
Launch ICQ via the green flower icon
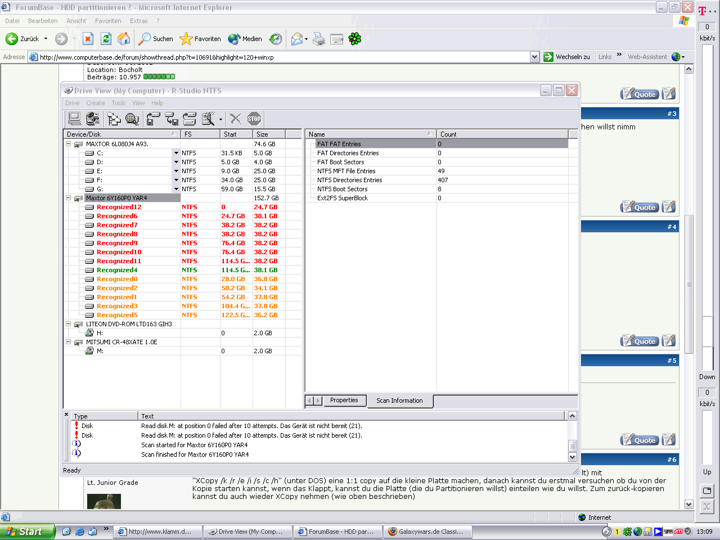coord(355,39)
